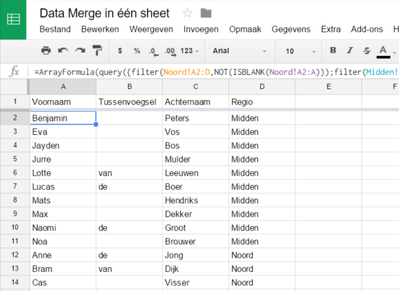The height and width of the screenshot is (291, 399).
Task: Select the cell containing Lucas
Action: tap(63, 187)
